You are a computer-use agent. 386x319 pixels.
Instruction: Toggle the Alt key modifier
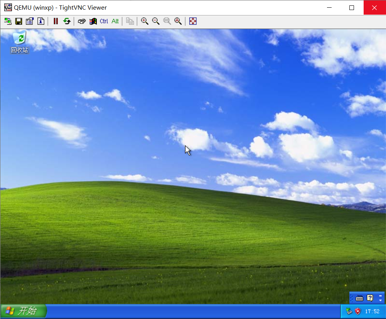[115, 21]
